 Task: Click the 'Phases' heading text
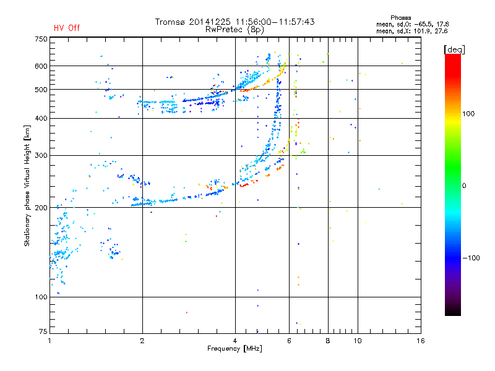pos(400,18)
